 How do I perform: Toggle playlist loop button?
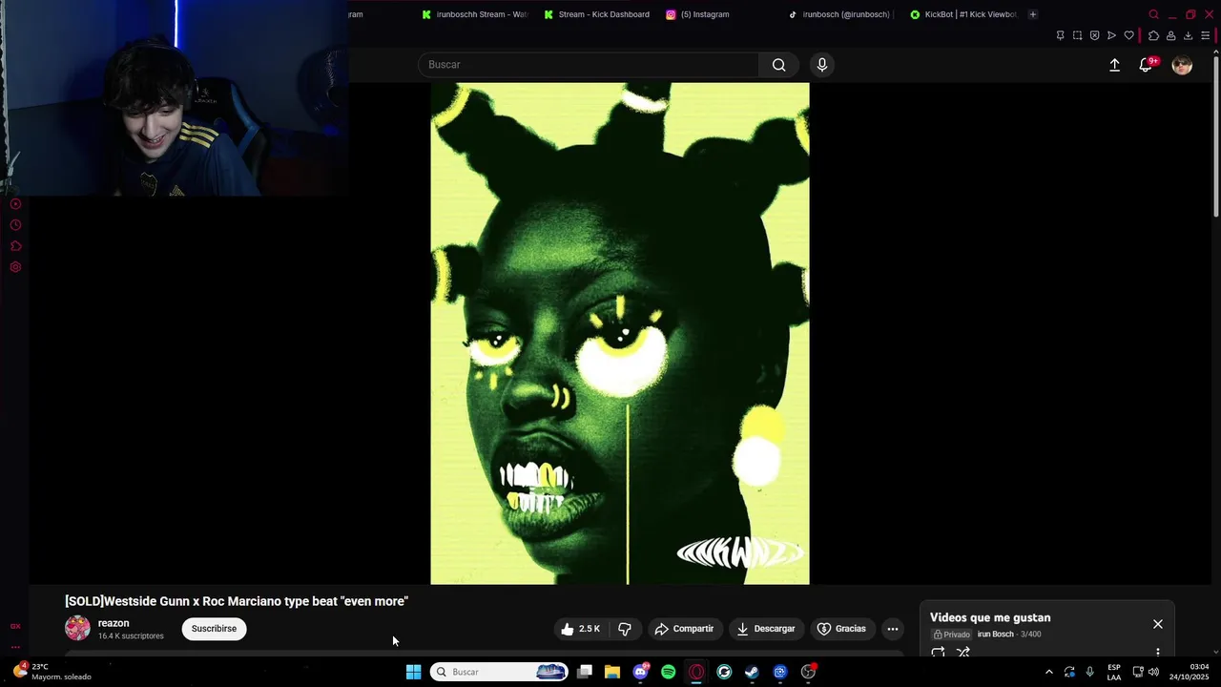(x=938, y=653)
